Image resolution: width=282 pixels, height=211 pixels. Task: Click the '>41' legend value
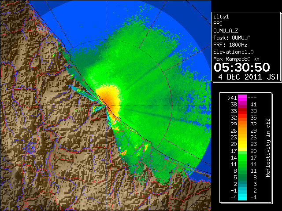(232, 98)
